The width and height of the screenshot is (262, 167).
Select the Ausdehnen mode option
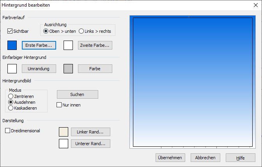tap(11, 102)
